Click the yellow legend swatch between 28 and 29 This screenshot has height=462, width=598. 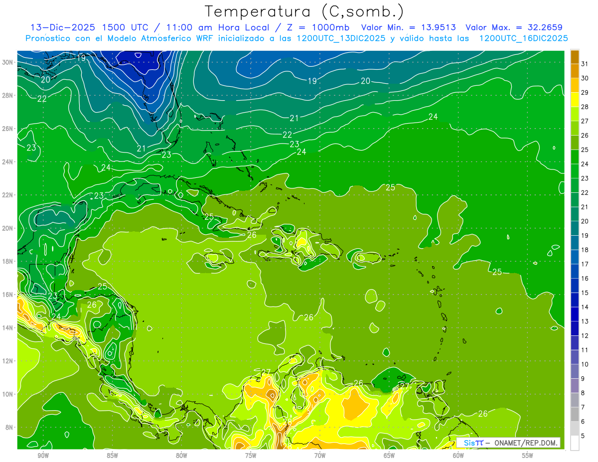pyautogui.click(x=575, y=100)
